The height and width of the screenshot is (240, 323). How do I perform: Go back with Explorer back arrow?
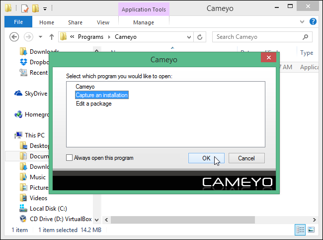click(x=14, y=37)
